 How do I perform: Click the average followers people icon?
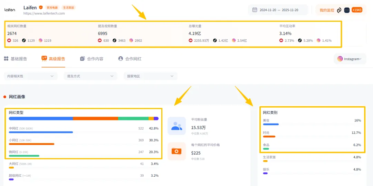(x=176, y=126)
